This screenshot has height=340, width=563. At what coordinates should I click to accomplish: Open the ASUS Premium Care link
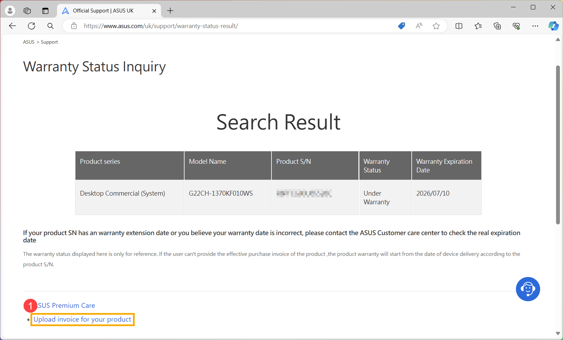(x=66, y=305)
